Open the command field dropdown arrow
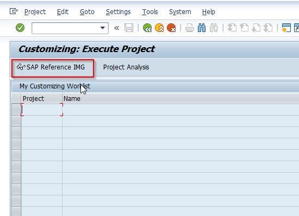This screenshot has width=299, height=216. tap(103, 28)
